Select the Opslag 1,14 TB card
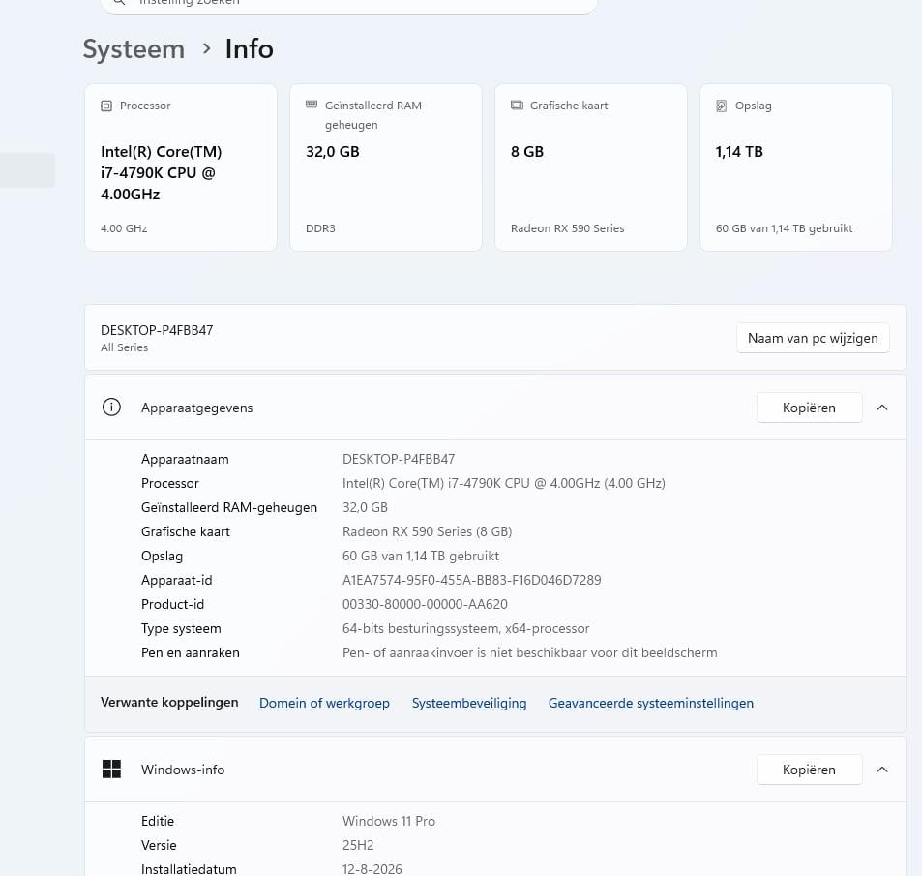This screenshot has height=876, width=922. tap(795, 167)
